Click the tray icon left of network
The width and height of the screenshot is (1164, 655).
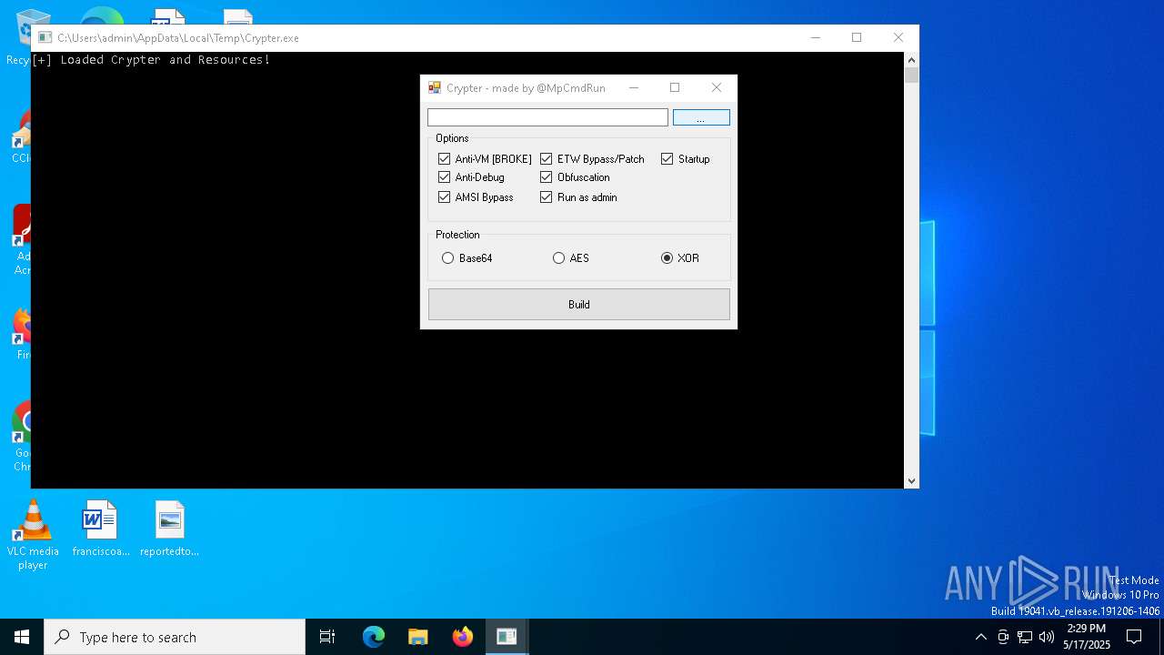(x=1003, y=637)
